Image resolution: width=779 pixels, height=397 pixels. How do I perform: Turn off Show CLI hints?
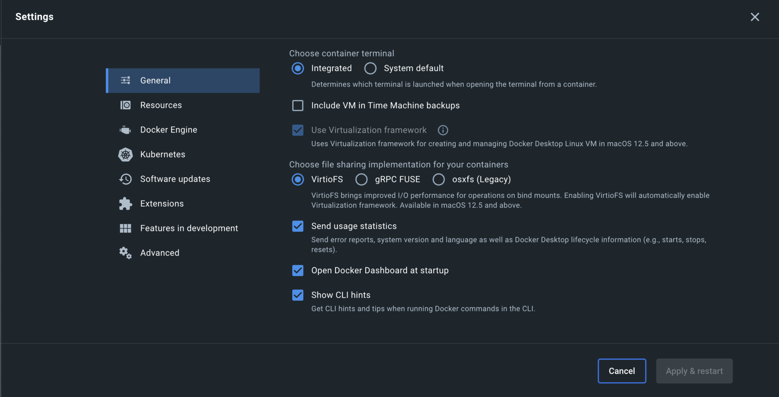tap(297, 295)
